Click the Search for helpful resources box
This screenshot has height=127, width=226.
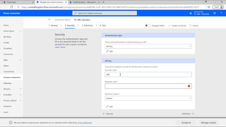click(x=105, y=13)
